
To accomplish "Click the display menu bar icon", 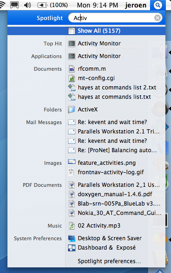I will tap(14, 5).
